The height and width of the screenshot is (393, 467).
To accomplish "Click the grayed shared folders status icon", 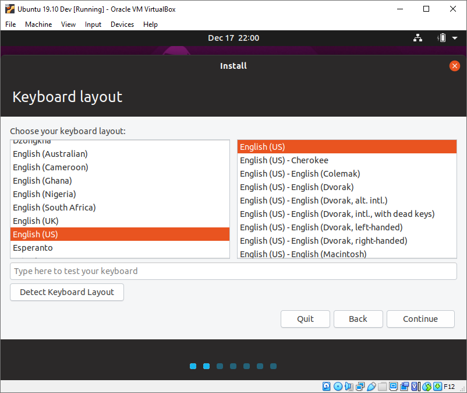I will point(382,387).
